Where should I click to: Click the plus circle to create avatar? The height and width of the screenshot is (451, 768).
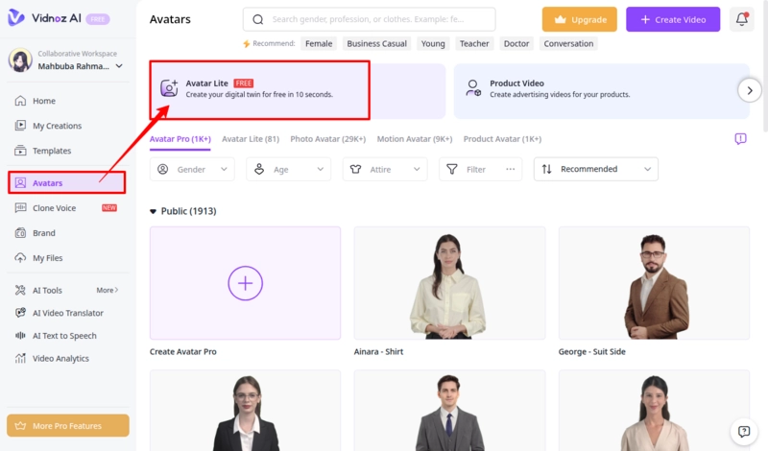pyautogui.click(x=245, y=283)
